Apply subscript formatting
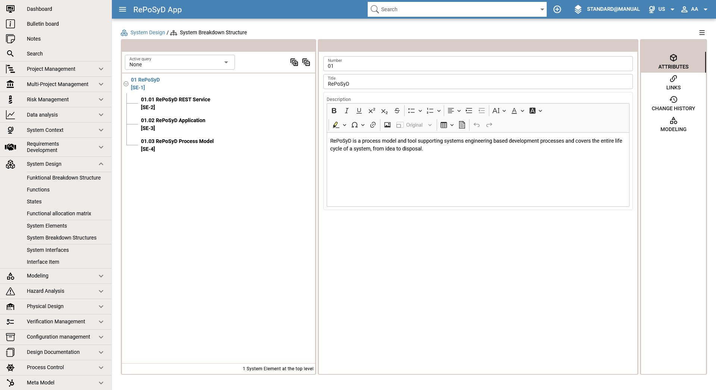716x390 pixels. click(384, 111)
